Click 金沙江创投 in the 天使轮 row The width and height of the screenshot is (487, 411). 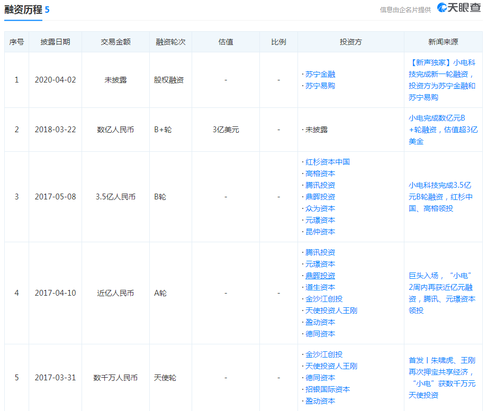323,354
